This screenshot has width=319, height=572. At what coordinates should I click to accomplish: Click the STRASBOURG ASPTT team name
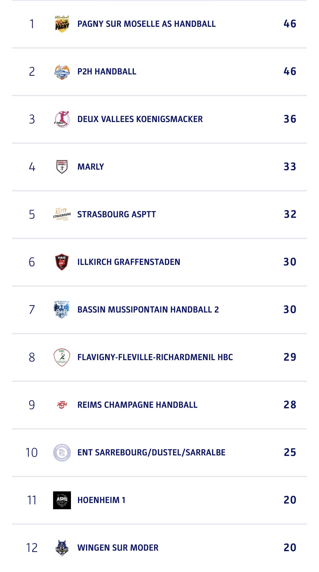click(116, 215)
